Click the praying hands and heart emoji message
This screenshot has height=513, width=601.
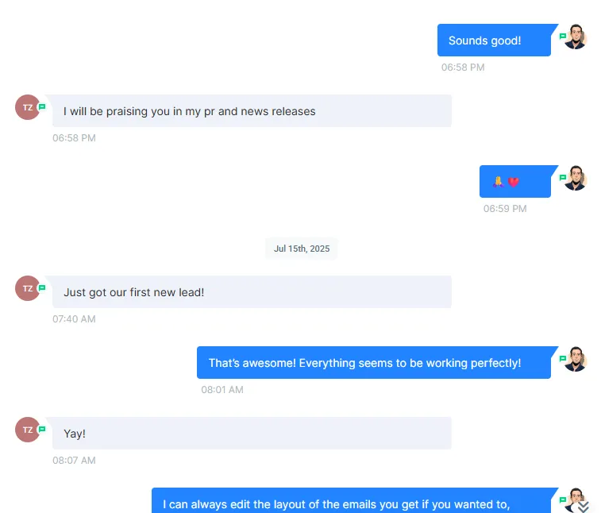(x=515, y=181)
